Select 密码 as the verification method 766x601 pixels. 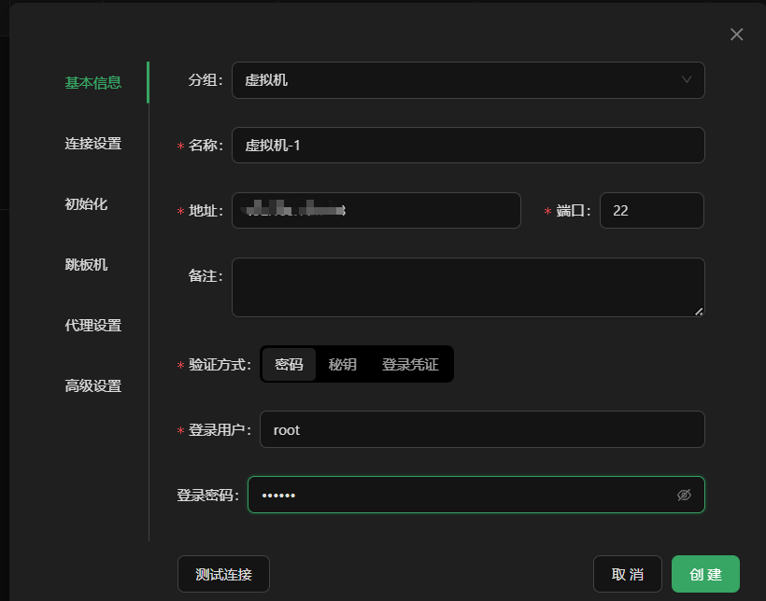[288, 364]
